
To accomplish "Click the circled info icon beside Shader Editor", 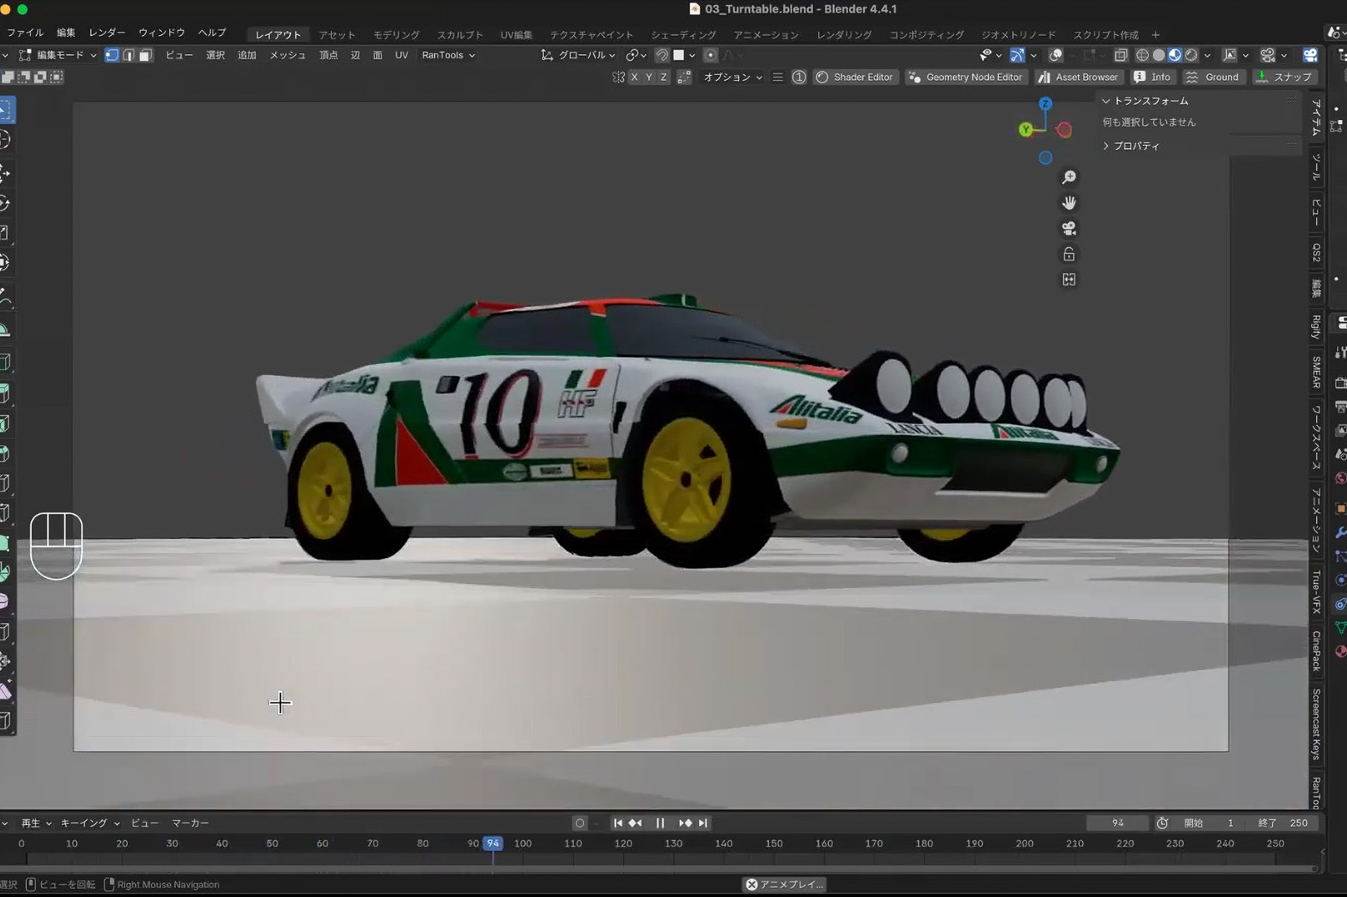I will [799, 77].
